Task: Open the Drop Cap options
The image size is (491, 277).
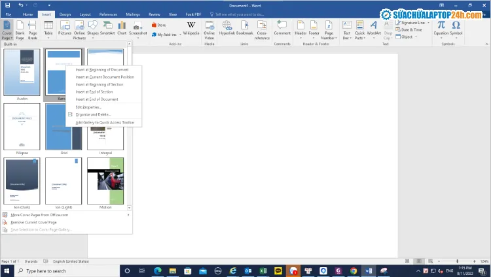Action: point(388,29)
